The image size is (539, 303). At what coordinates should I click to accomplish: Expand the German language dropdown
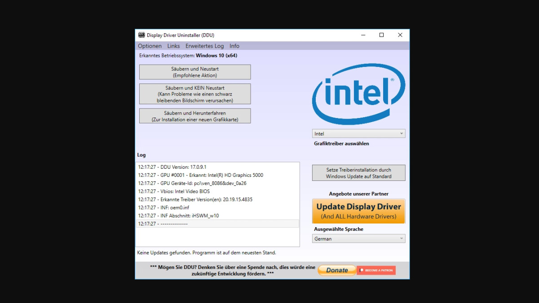pos(358,239)
